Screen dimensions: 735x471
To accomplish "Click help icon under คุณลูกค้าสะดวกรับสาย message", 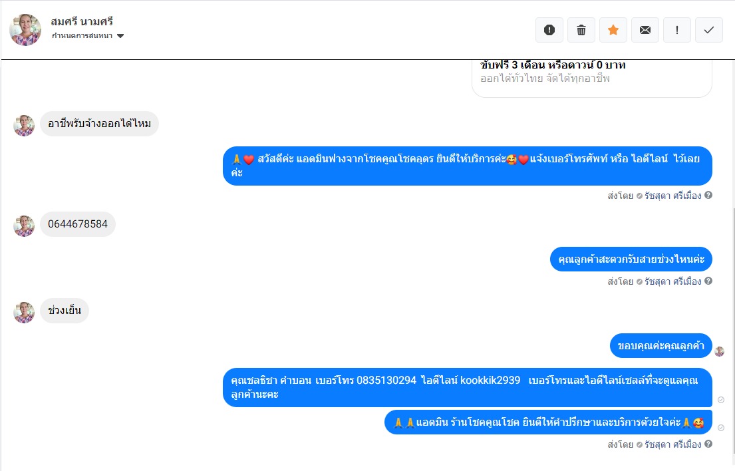I will coord(708,281).
